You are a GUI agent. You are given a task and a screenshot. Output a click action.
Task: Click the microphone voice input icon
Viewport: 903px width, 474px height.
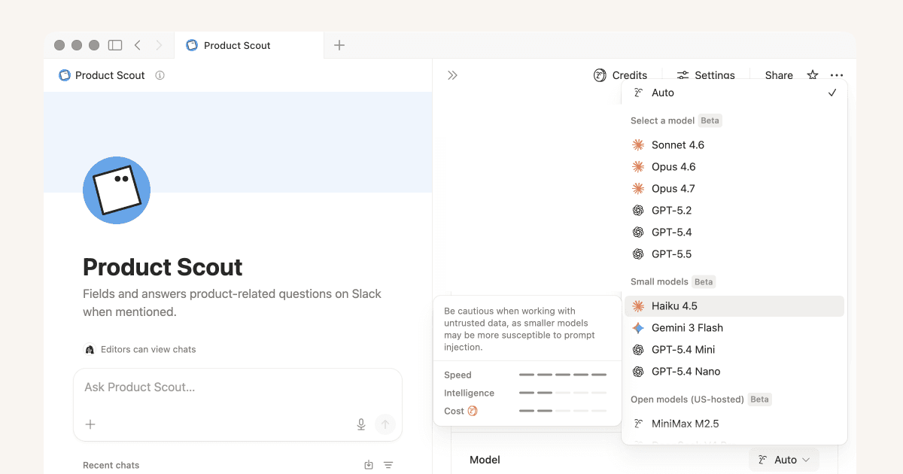click(x=361, y=424)
